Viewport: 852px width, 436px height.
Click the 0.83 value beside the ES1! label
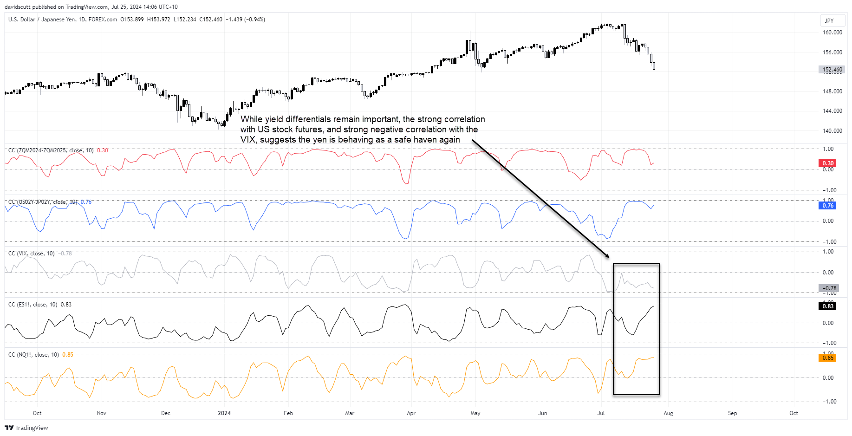pyautogui.click(x=66, y=305)
